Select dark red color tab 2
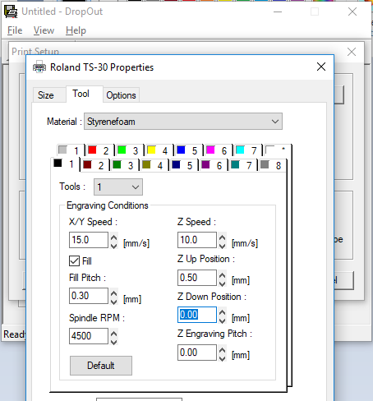Screen dimensions: 373x401 click(x=94, y=165)
